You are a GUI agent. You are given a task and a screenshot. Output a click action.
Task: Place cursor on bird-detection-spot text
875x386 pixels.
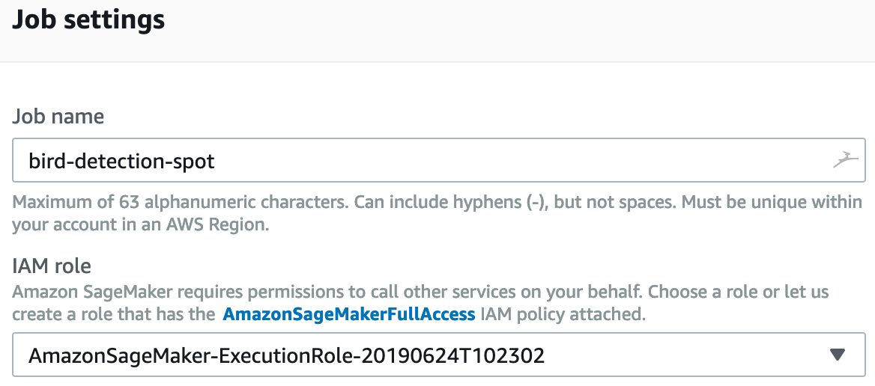point(121,161)
